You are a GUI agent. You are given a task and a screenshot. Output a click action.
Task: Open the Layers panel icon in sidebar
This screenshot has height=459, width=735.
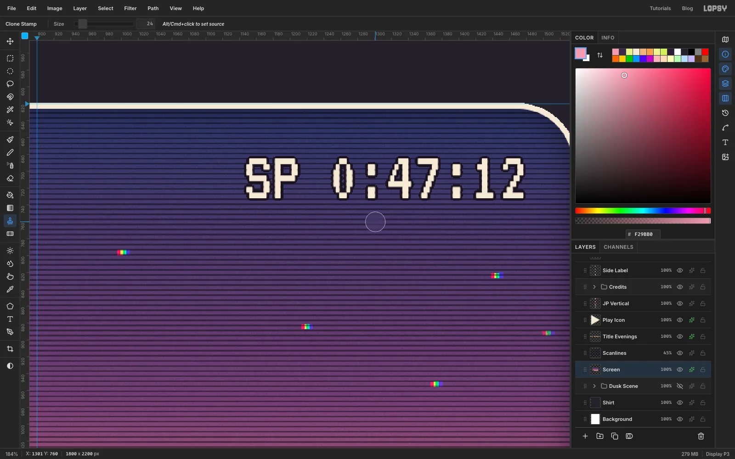[725, 84]
